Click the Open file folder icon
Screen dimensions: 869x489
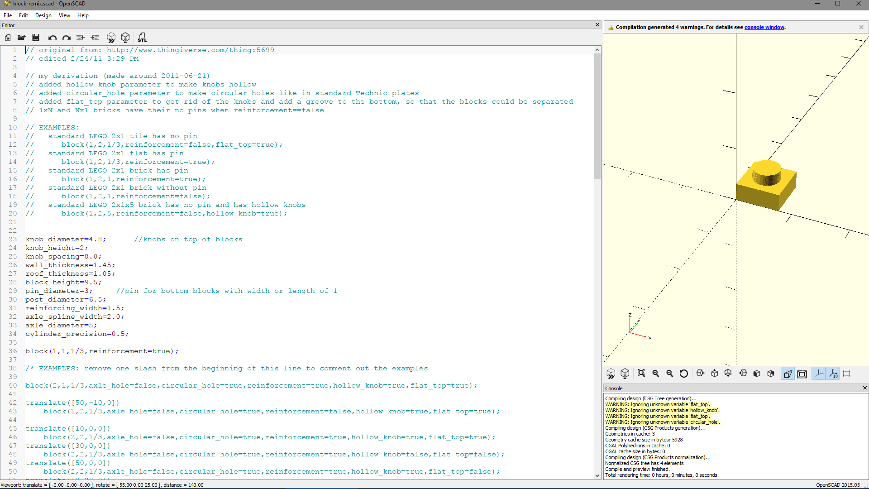(x=21, y=38)
